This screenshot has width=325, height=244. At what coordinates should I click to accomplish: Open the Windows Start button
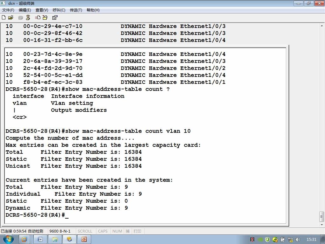(x=8, y=239)
